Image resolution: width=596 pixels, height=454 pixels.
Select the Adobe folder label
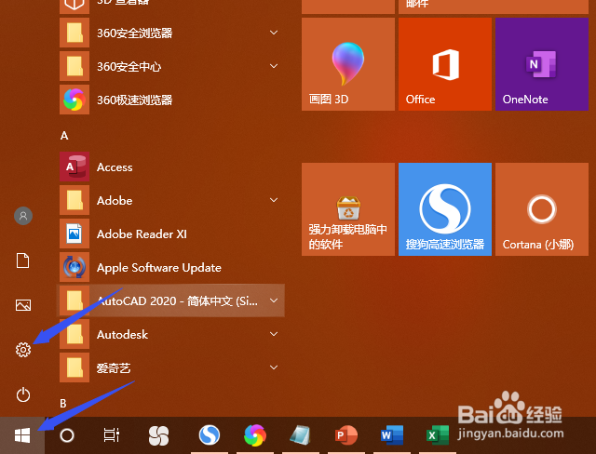click(x=115, y=200)
